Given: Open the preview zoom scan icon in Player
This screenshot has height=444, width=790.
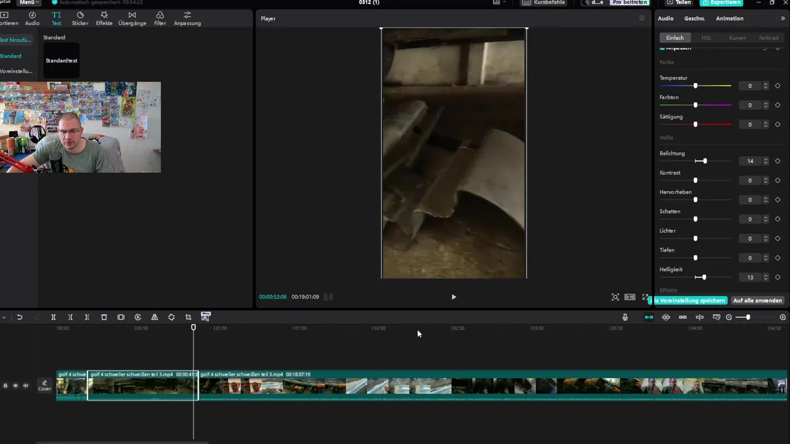Looking at the screenshot, I should point(615,297).
